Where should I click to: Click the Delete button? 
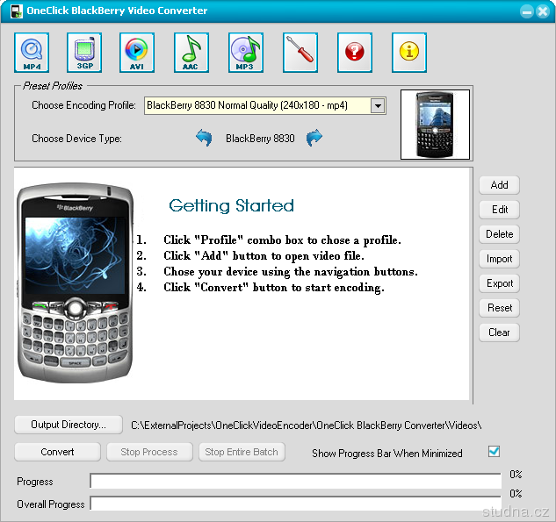coord(499,234)
